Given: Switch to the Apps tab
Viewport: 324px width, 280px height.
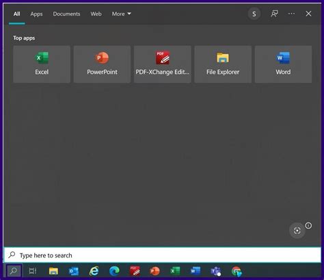Looking at the screenshot, I should [36, 14].
